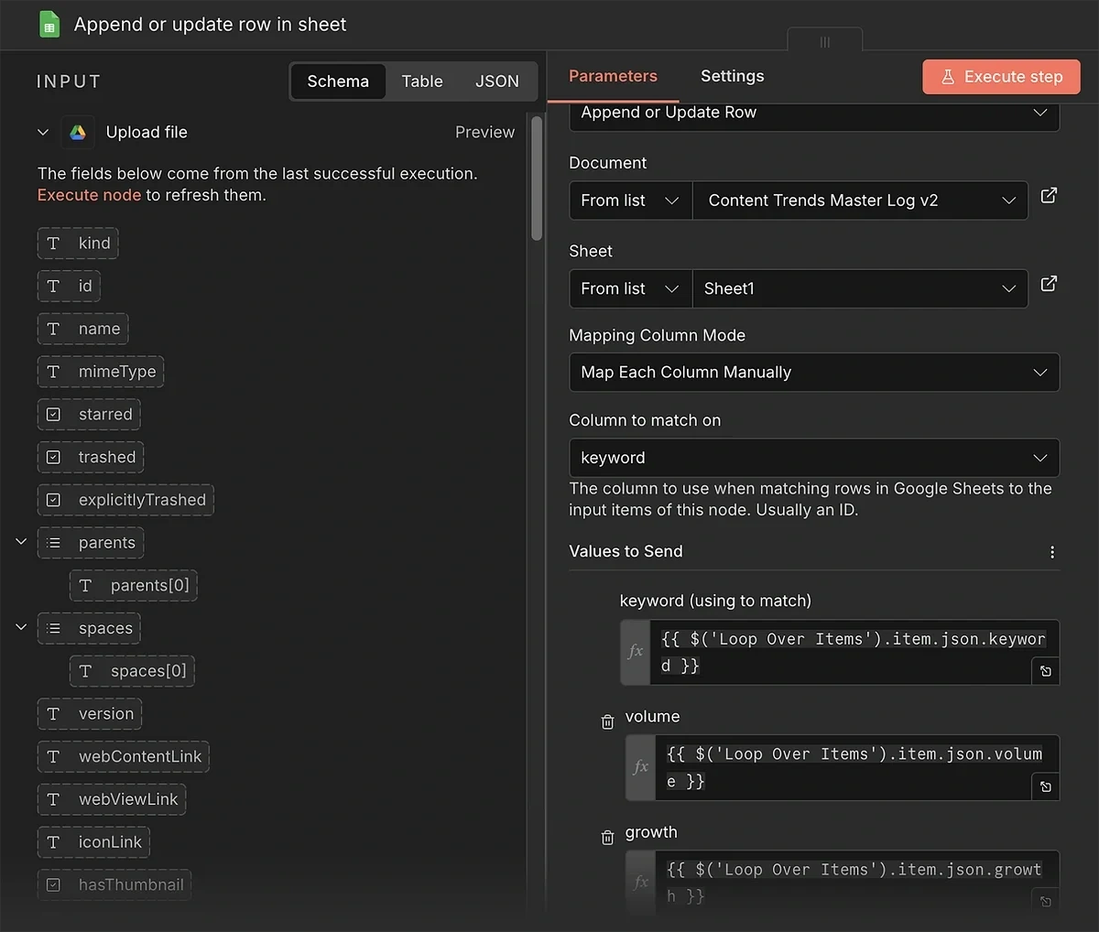The width and height of the screenshot is (1099, 932).
Task: Click the Google Drive Upload file icon
Action: (x=78, y=133)
